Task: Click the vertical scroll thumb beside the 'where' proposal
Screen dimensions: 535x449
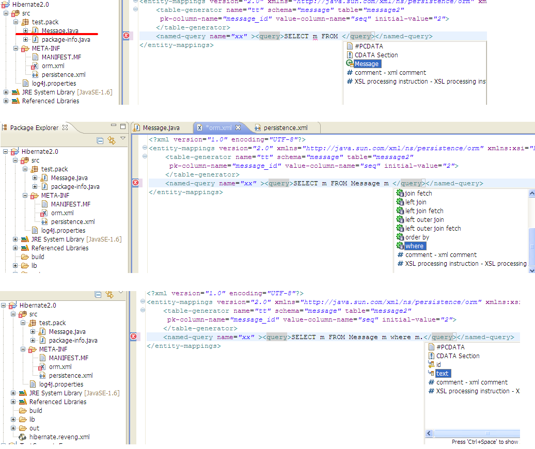Action: 531,246
